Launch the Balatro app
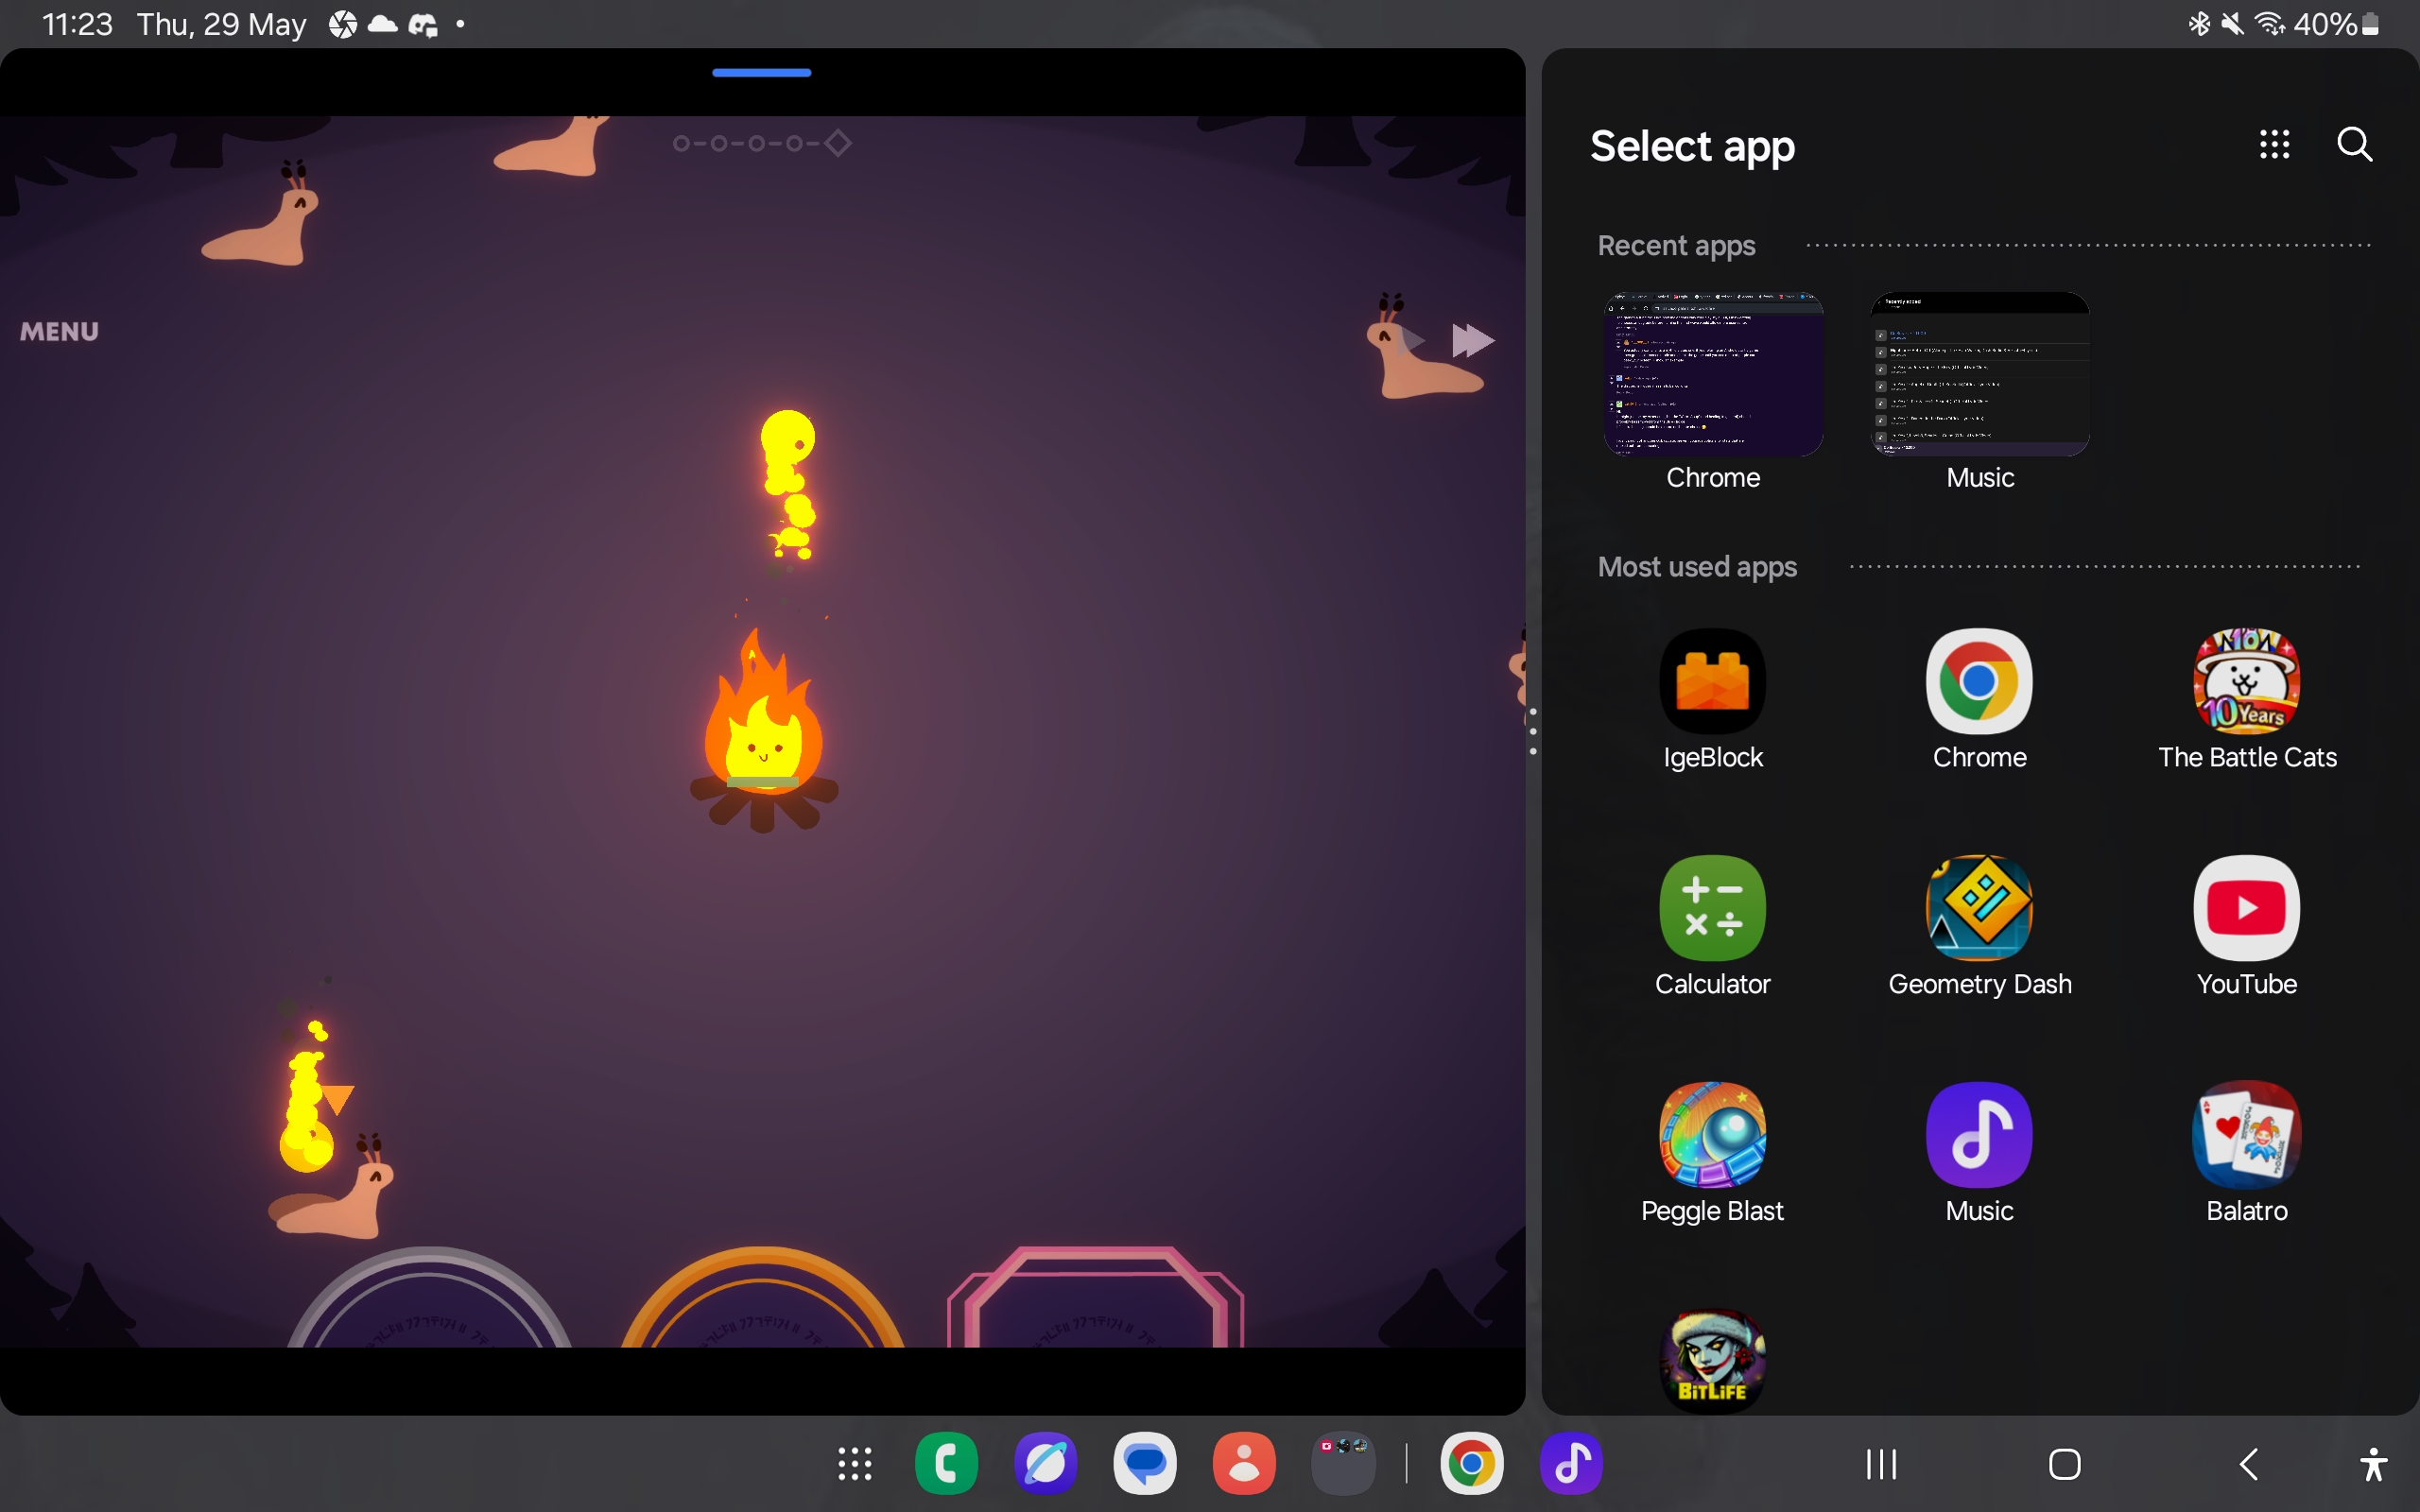Image resolution: width=2420 pixels, height=1512 pixels. click(2246, 1135)
